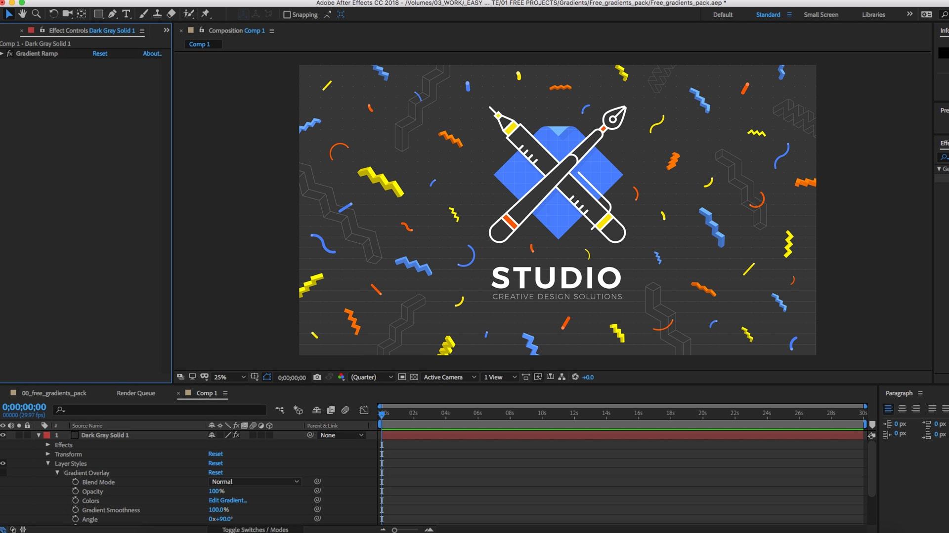Toggle visibility eye of Dark Gray Solid 1
The width and height of the screenshot is (949, 533).
(3, 435)
